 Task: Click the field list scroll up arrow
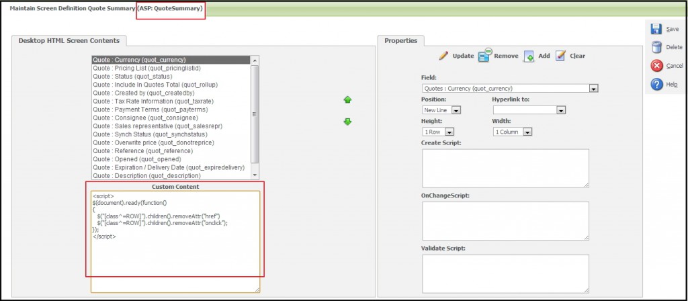pyautogui.click(x=255, y=60)
